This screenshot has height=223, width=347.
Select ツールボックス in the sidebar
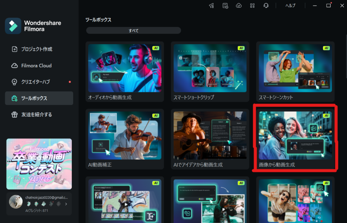pos(39,98)
